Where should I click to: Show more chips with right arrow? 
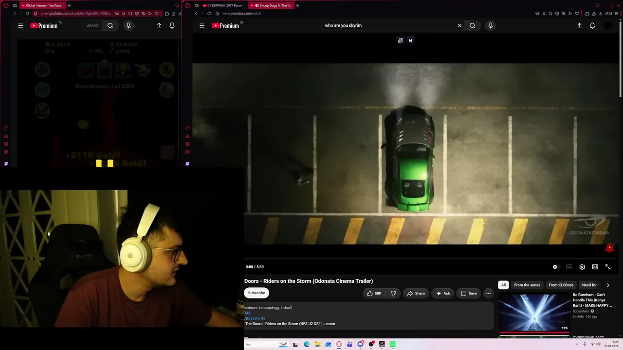click(x=607, y=285)
